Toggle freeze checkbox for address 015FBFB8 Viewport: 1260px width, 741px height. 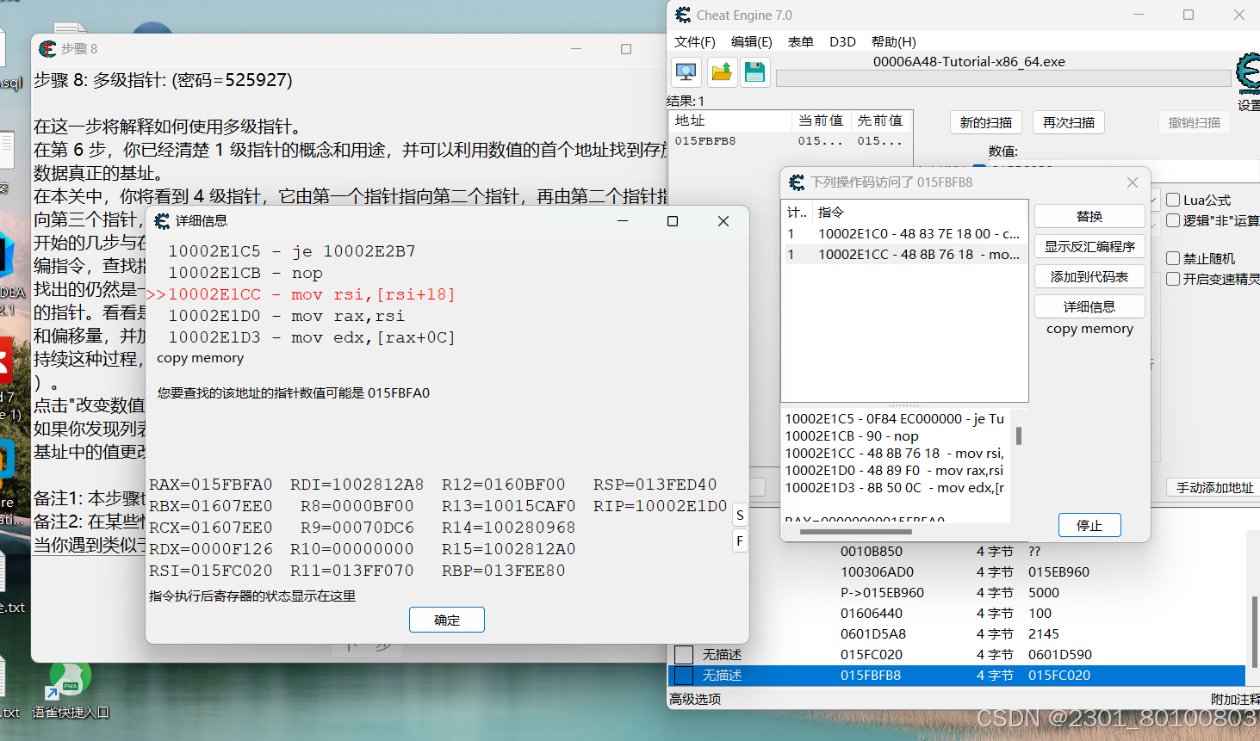coord(684,676)
